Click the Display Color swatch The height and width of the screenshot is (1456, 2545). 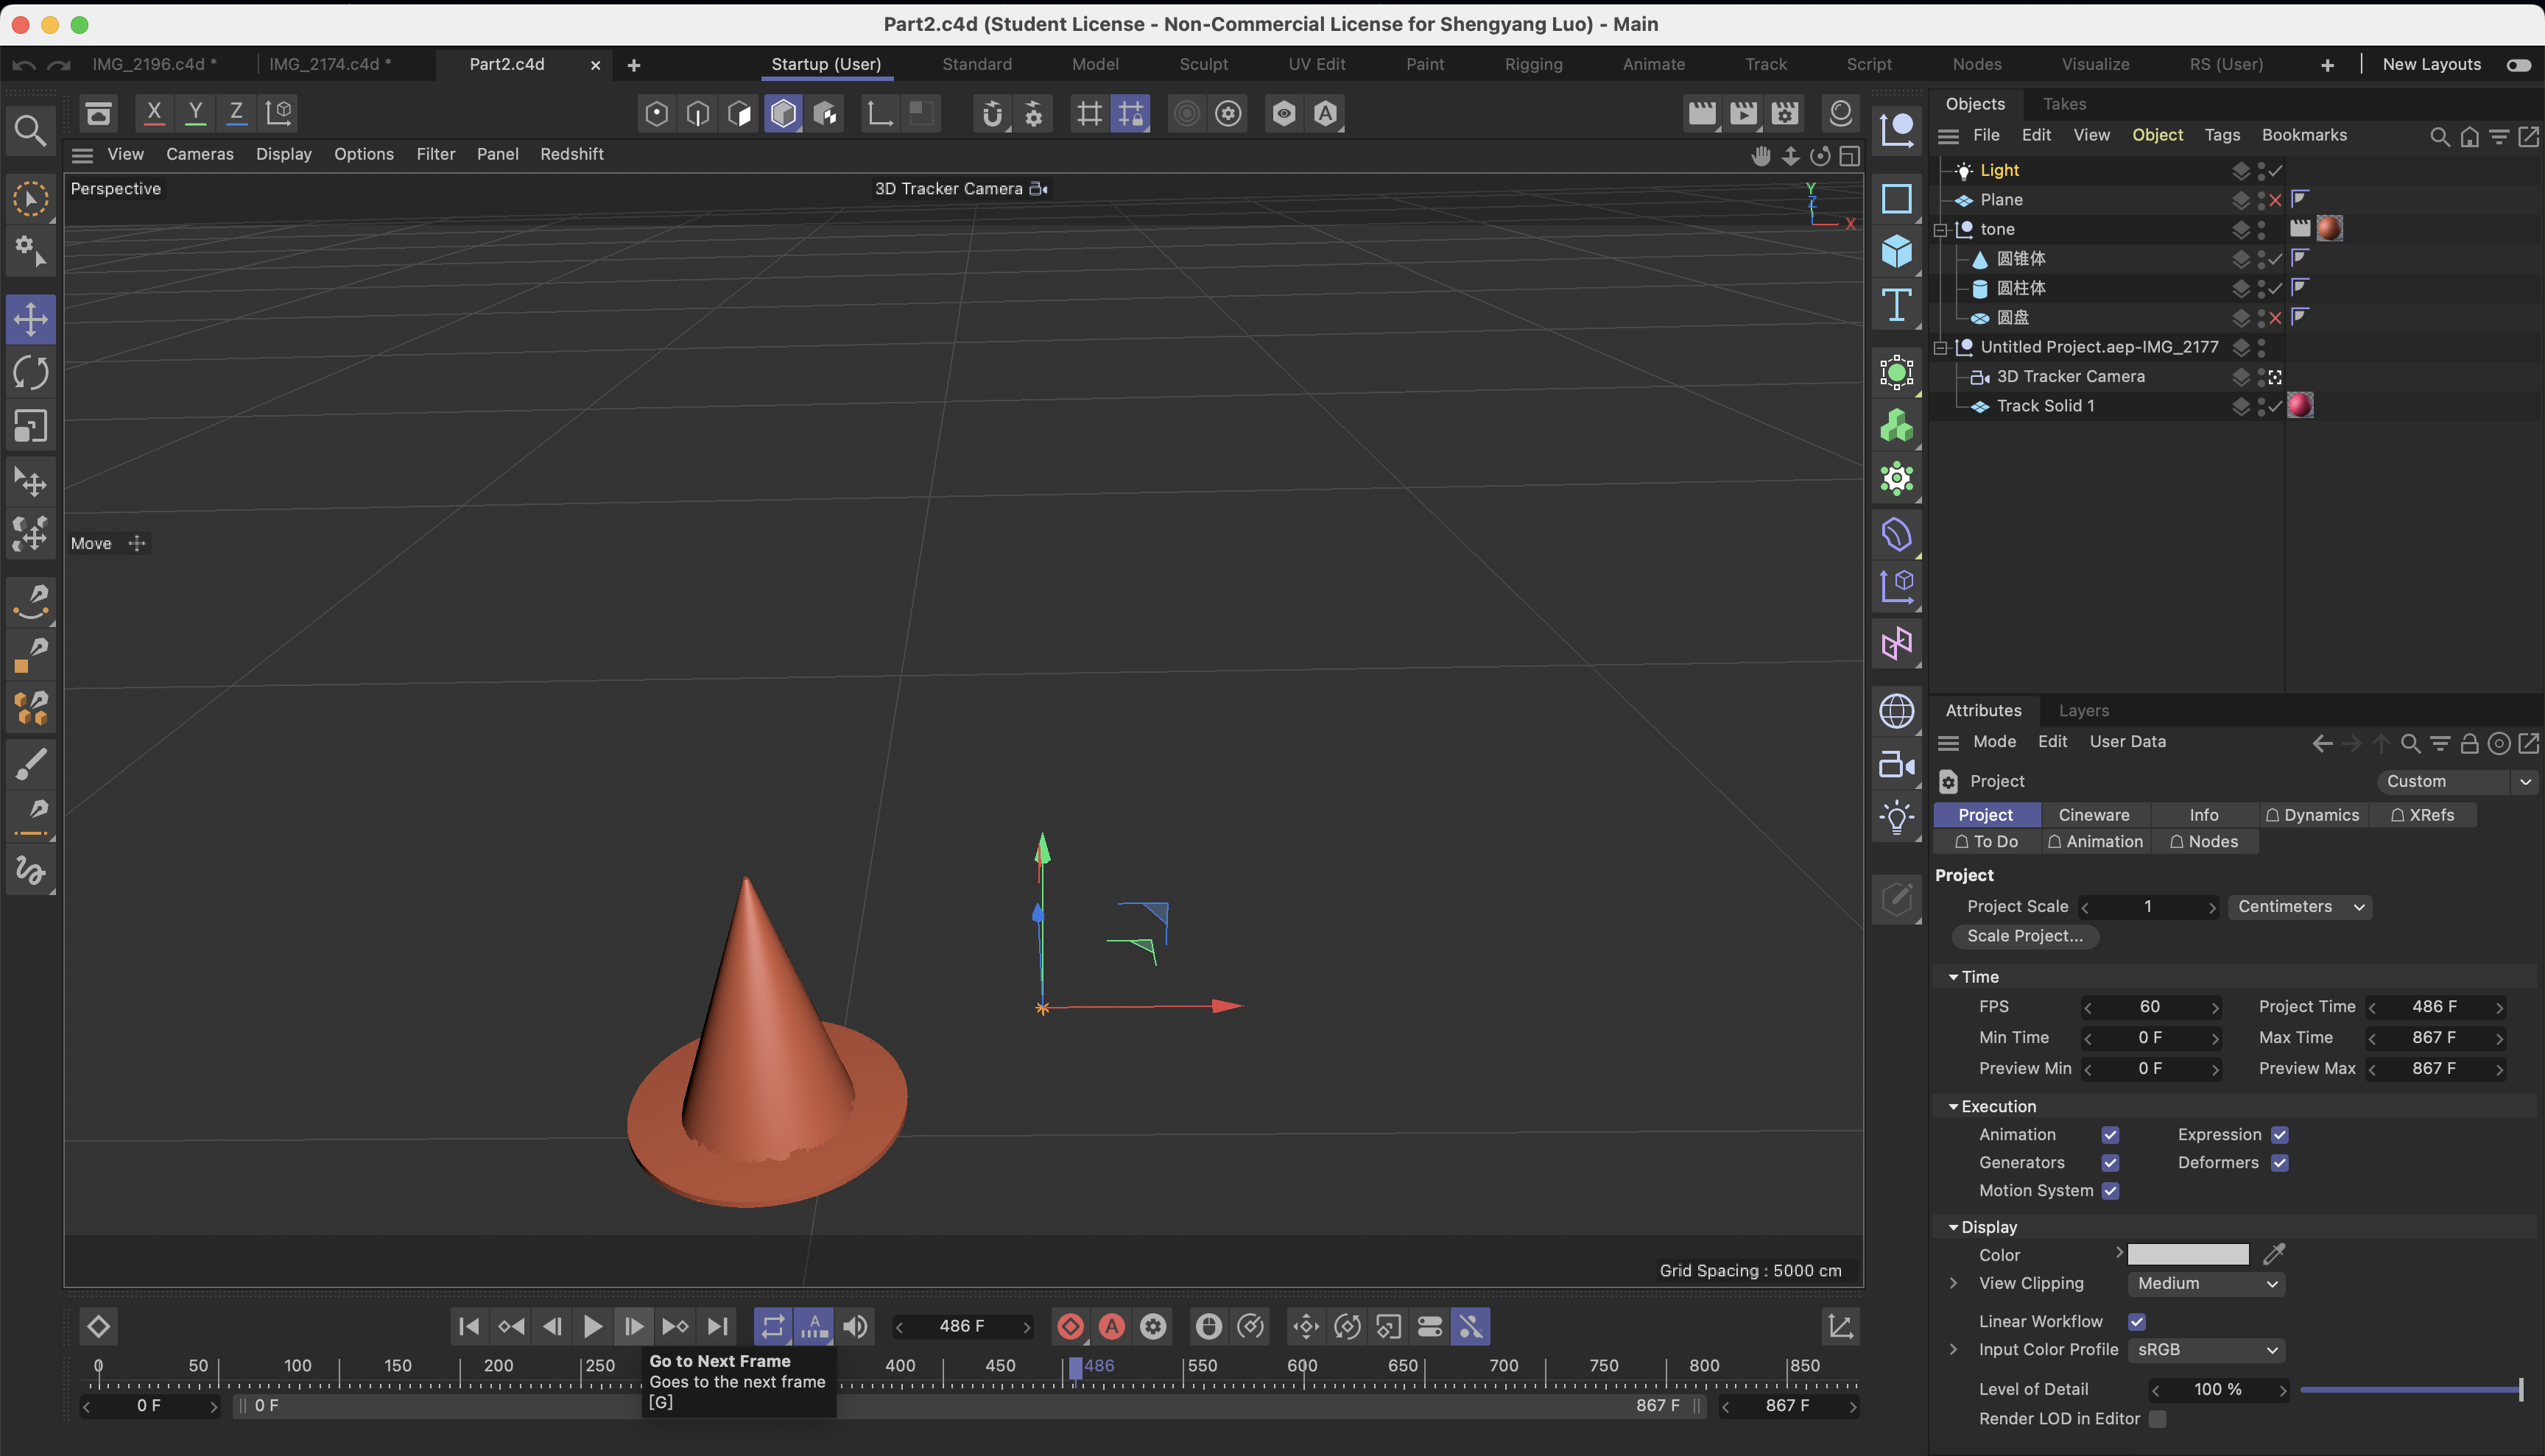(x=2187, y=1254)
